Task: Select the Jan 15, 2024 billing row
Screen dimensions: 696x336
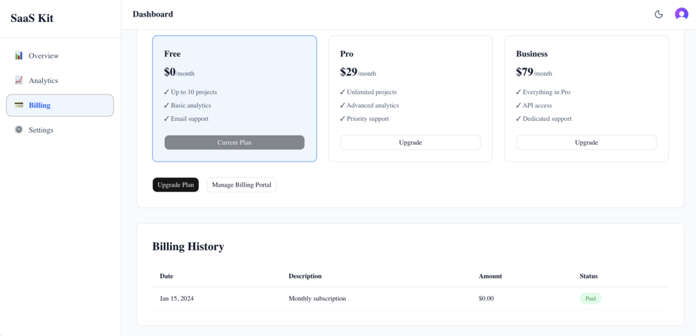Action: 410,299
